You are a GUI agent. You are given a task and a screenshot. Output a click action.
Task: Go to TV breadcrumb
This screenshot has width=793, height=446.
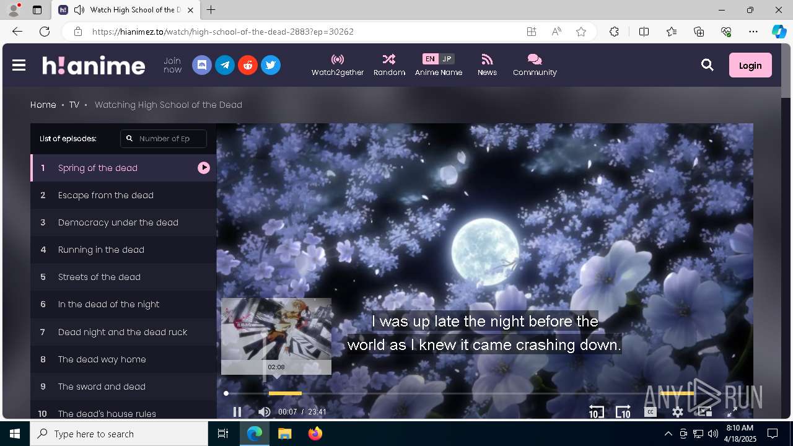[74, 105]
